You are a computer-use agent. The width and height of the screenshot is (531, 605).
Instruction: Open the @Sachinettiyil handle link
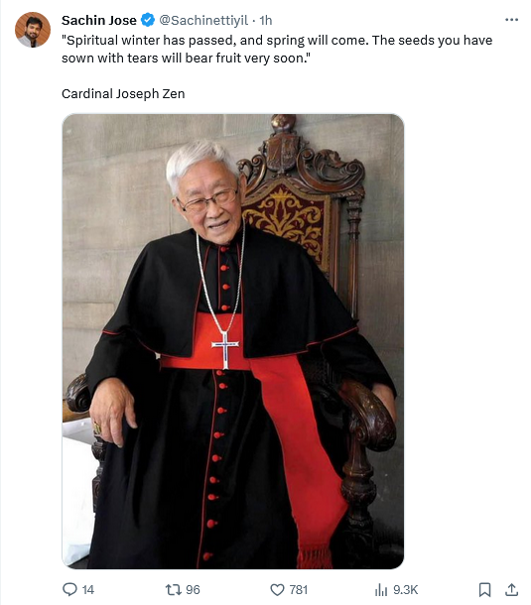(x=203, y=20)
